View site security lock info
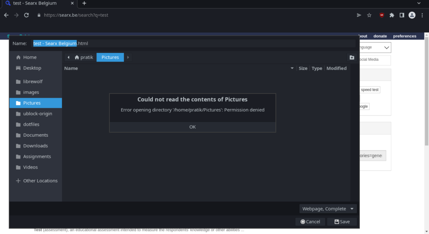The image size is (429, 234). 39,15
